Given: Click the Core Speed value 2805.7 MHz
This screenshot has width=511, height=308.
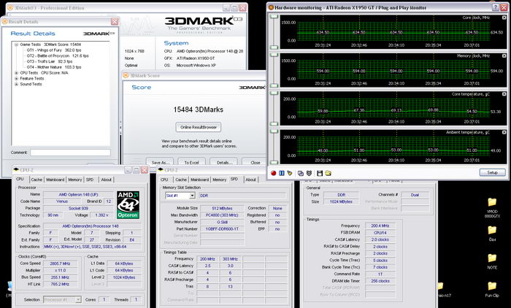Looking at the screenshot, I should (61, 263).
